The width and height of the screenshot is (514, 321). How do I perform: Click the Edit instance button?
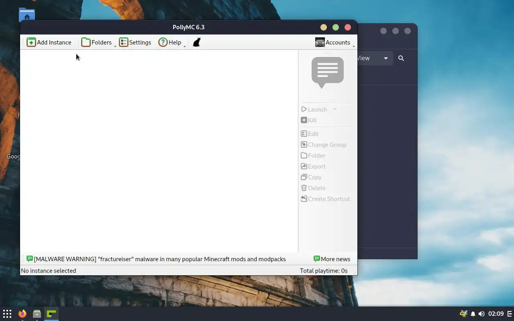(x=310, y=134)
